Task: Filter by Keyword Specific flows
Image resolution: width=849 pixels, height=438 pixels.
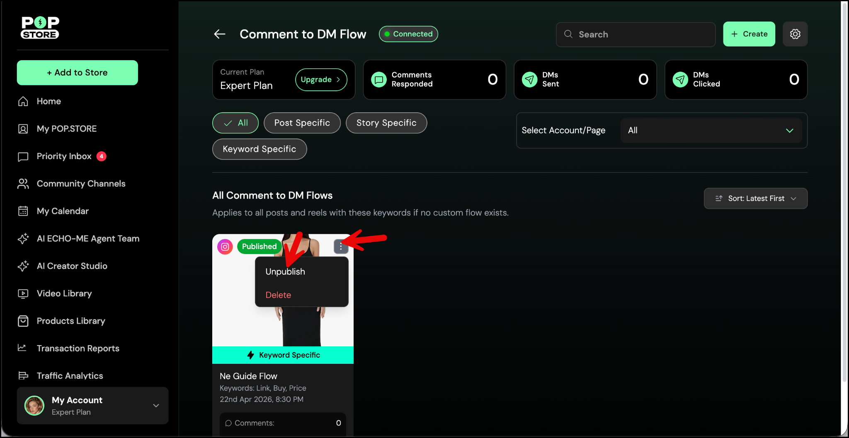Action: [x=259, y=149]
